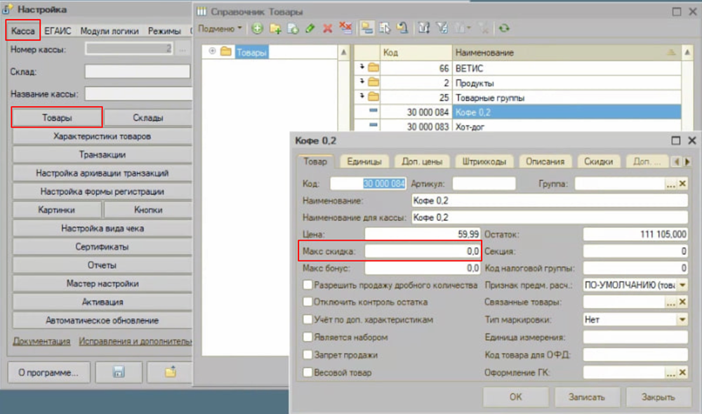Go to the Штрихкоды tab
702x414 pixels.
point(484,161)
